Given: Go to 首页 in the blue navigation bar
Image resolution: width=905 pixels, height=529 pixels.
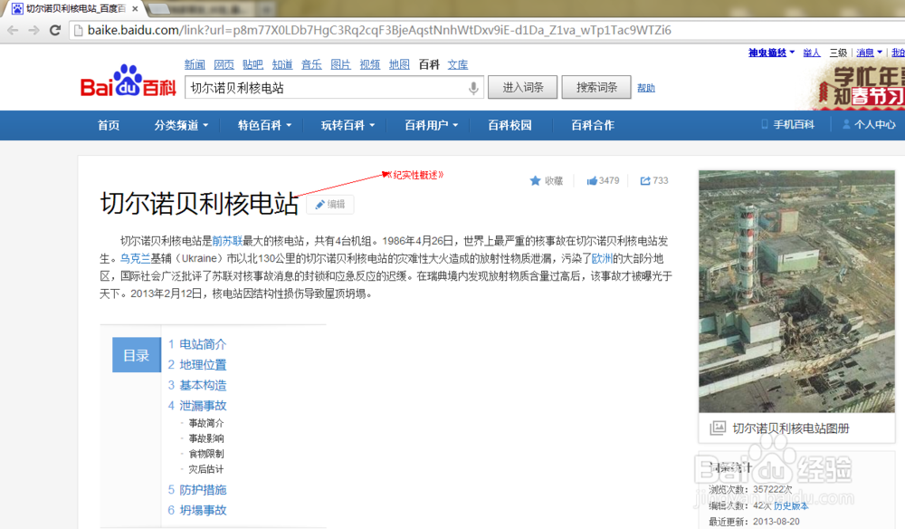Looking at the screenshot, I should [x=109, y=125].
